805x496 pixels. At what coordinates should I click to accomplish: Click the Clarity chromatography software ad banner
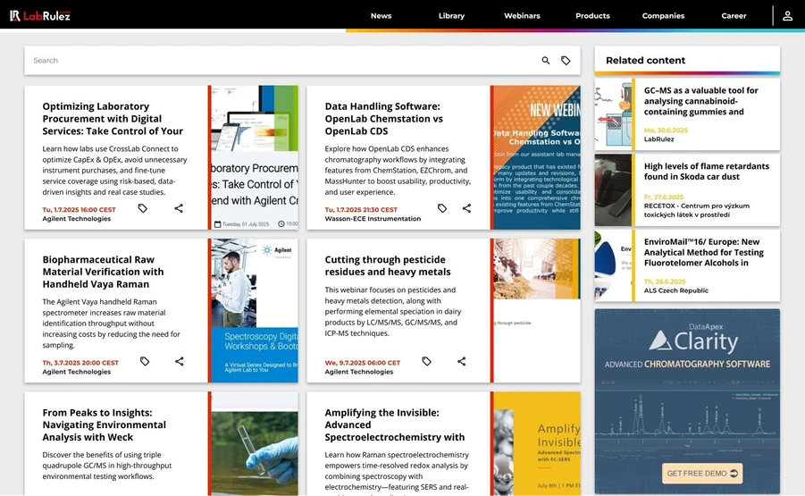pos(687,401)
